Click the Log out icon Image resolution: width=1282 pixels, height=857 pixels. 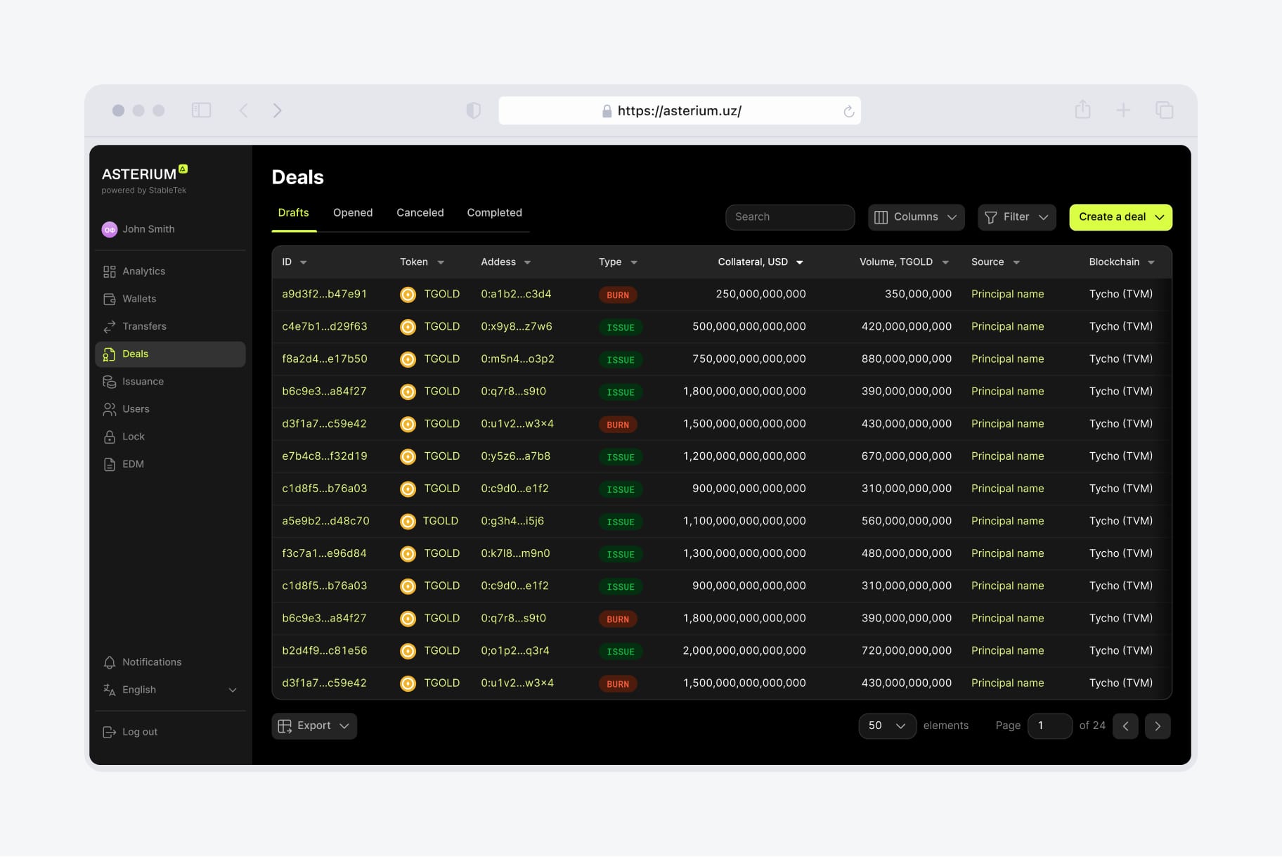pyautogui.click(x=110, y=732)
